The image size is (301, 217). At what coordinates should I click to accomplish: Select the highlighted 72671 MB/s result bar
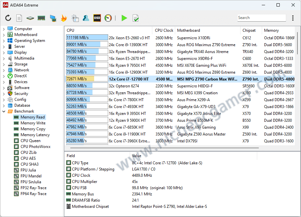click(x=87, y=79)
